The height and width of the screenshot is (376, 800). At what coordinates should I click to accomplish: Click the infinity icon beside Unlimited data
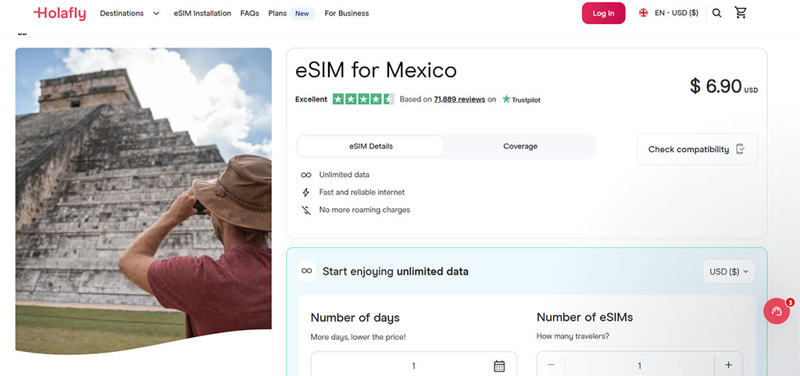point(306,175)
